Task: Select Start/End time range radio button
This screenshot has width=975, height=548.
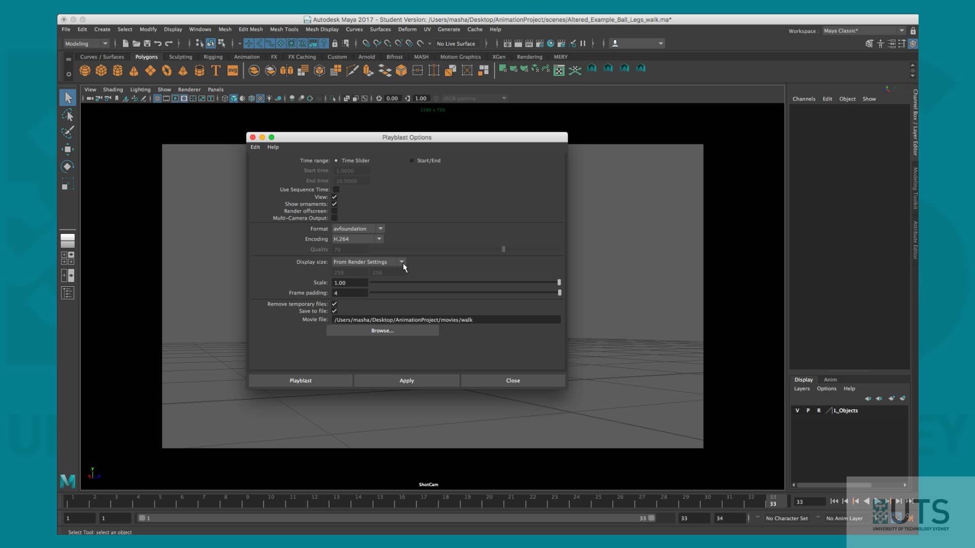Action: click(412, 161)
